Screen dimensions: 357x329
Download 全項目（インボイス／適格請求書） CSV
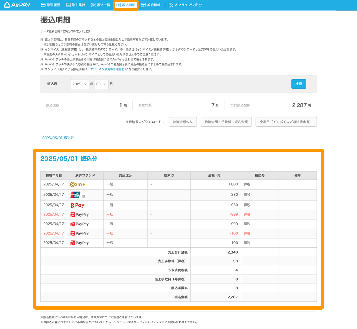286,122
